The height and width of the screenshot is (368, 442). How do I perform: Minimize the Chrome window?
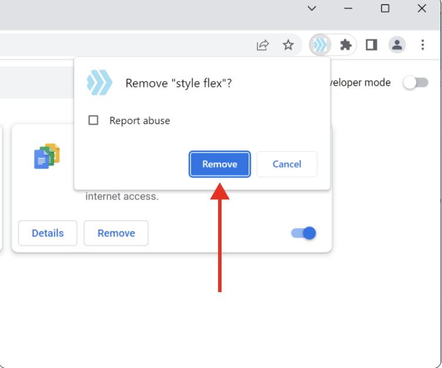coord(348,8)
